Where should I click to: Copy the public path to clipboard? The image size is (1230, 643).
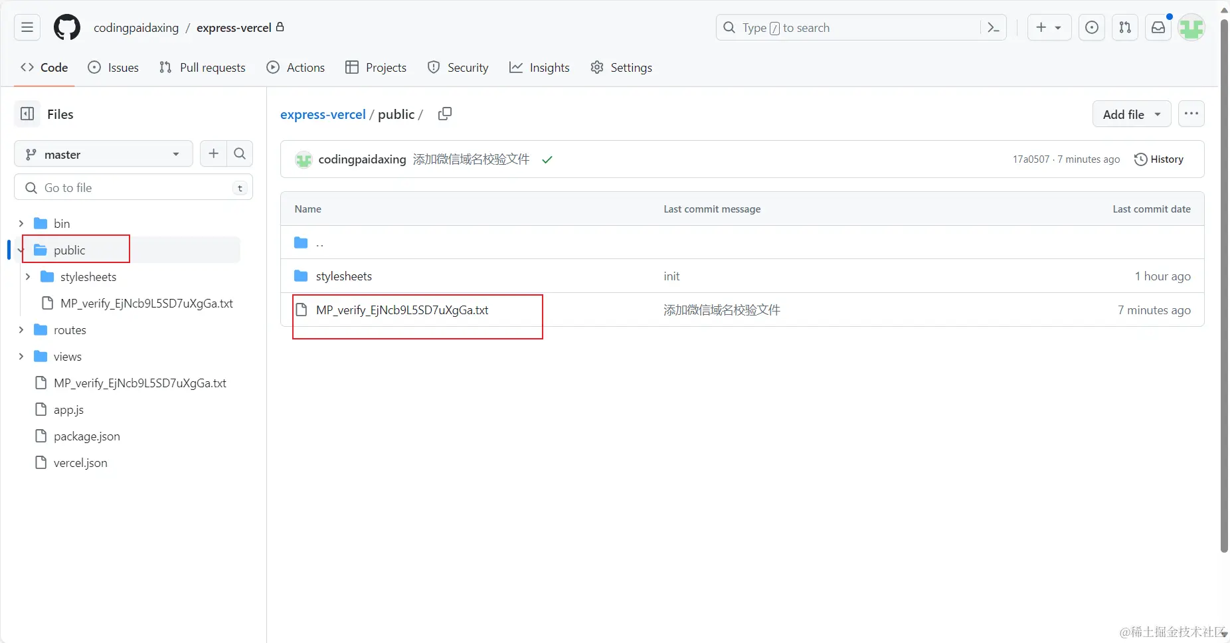tap(445, 114)
